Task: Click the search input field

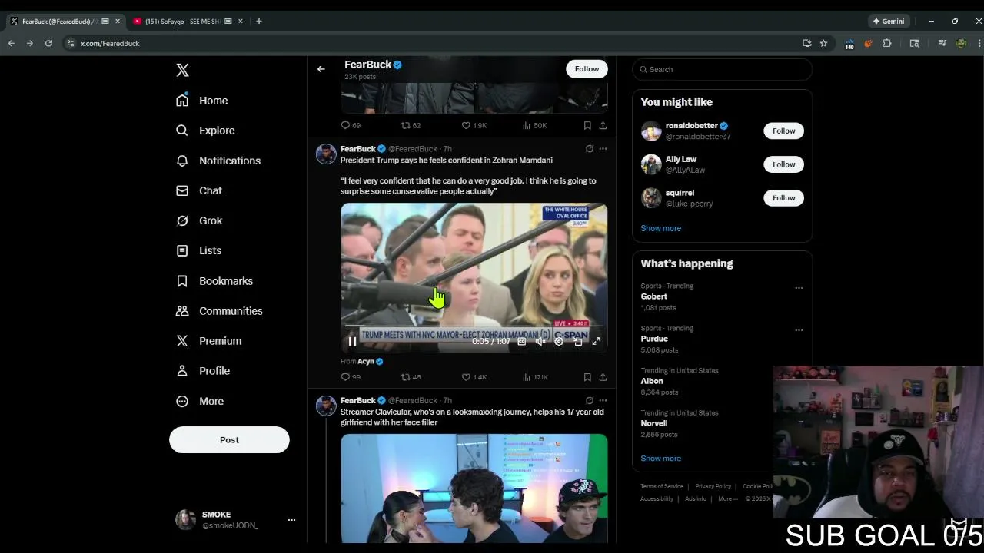Action: tap(722, 69)
